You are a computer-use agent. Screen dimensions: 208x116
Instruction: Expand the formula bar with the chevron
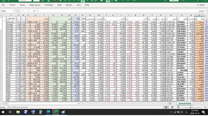point(206,11)
